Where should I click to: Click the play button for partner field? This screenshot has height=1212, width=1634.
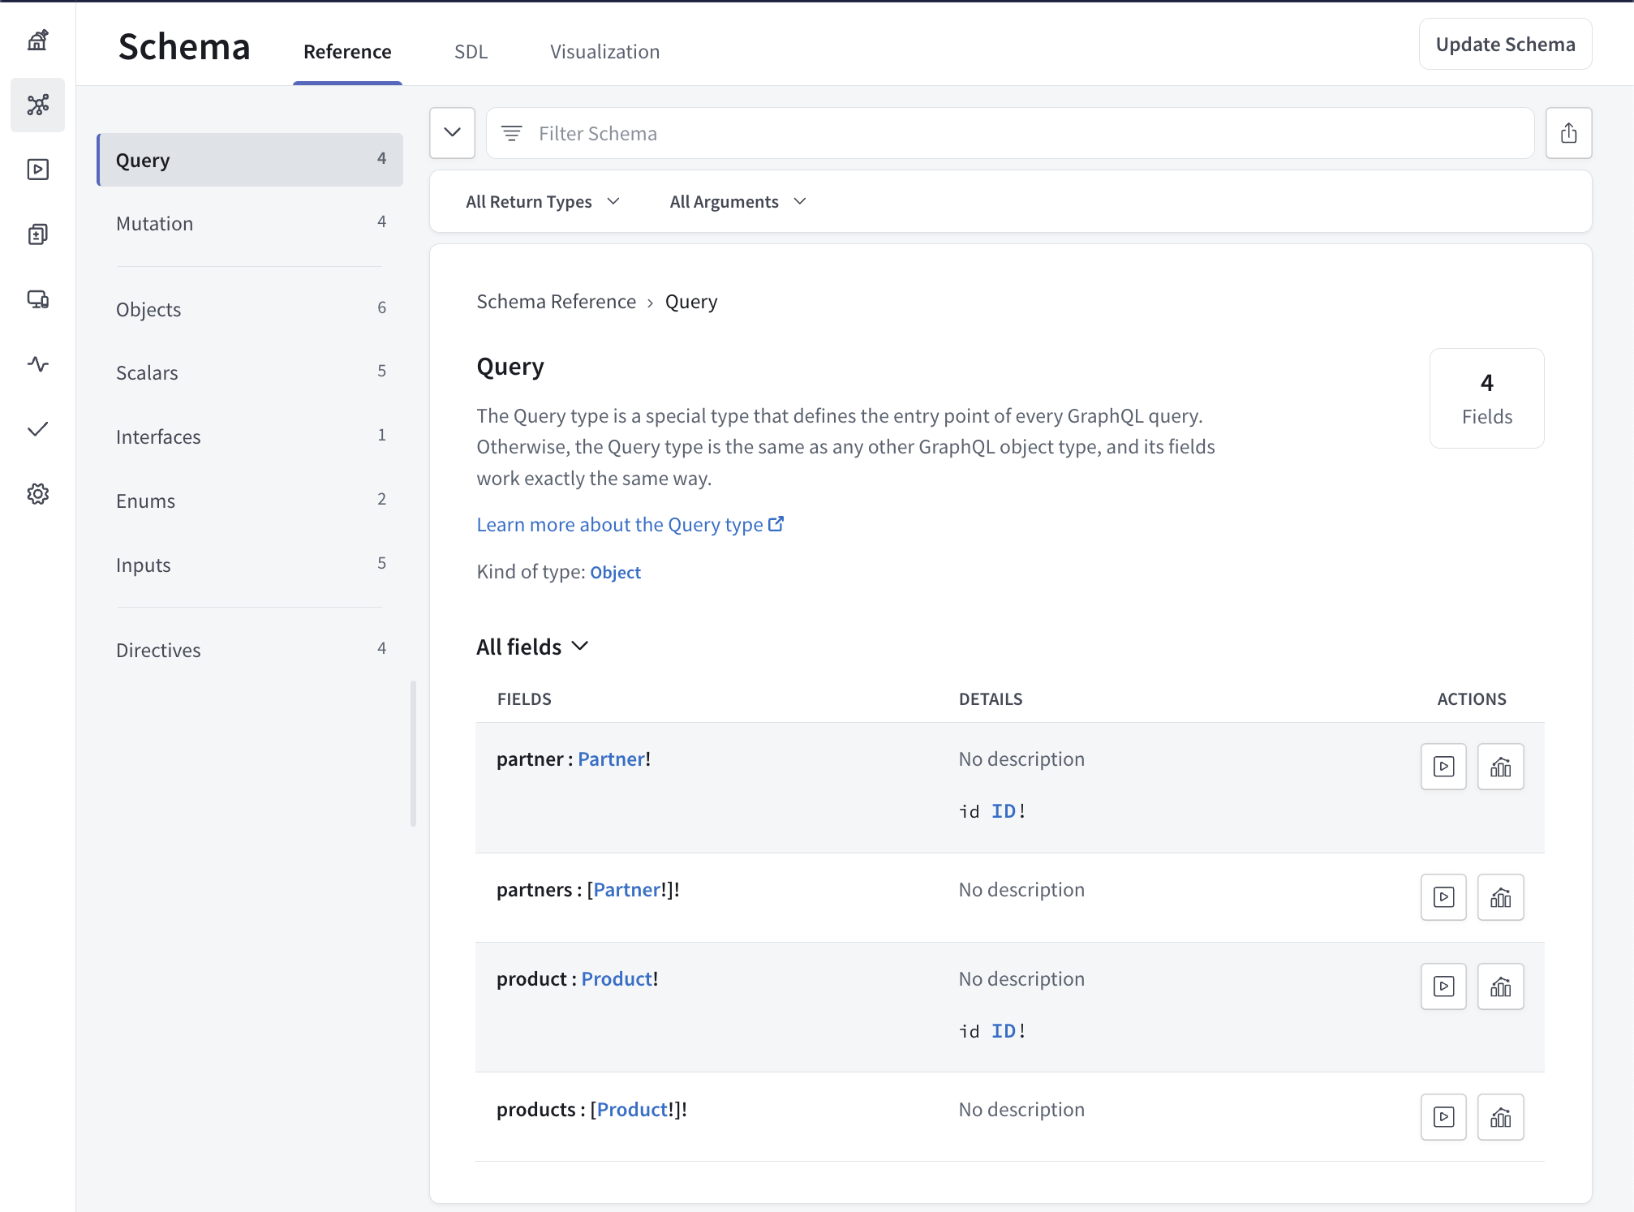pyautogui.click(x=1444, y=765)
